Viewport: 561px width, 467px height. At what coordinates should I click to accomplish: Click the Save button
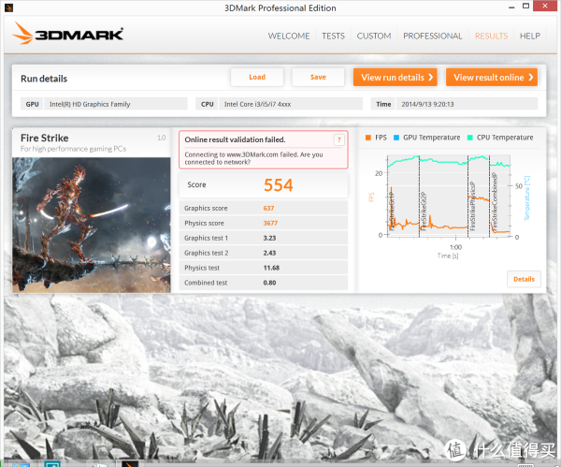coord(318,77)
